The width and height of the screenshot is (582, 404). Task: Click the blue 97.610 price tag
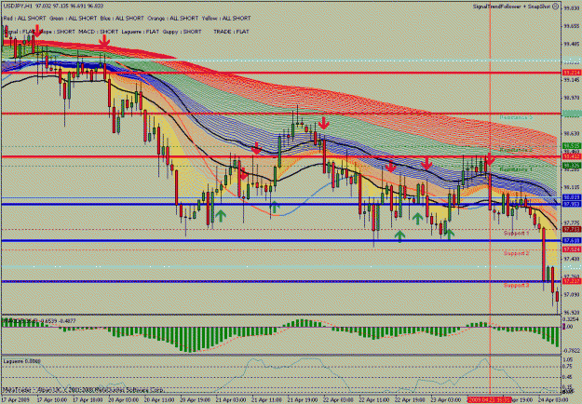(572, 241)
